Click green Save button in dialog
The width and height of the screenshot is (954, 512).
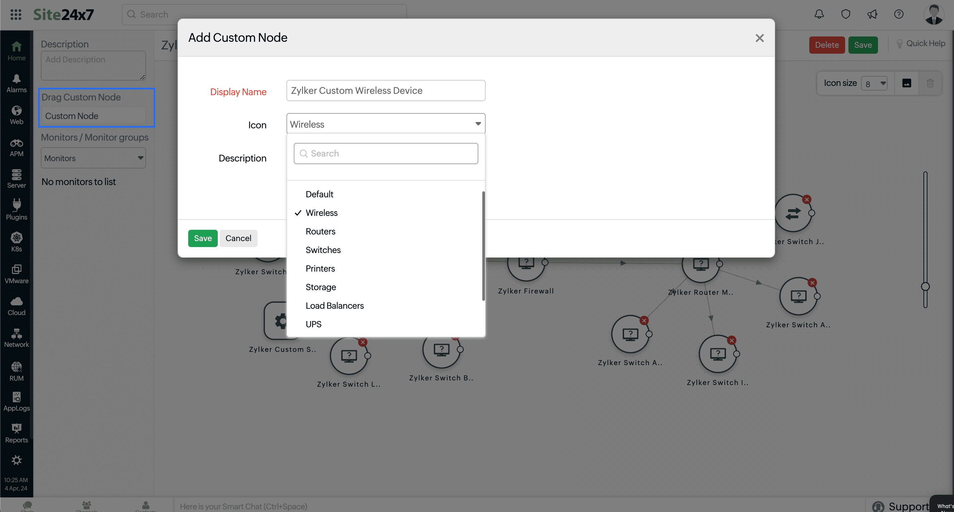coord(202,238)
